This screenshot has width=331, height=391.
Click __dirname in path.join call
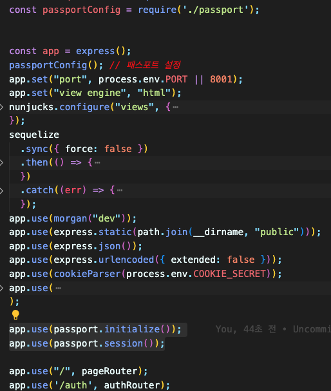(x=218, y=232)
